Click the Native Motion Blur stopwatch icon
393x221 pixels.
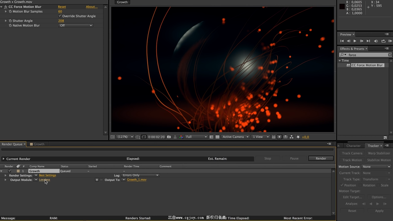point(10,25)
